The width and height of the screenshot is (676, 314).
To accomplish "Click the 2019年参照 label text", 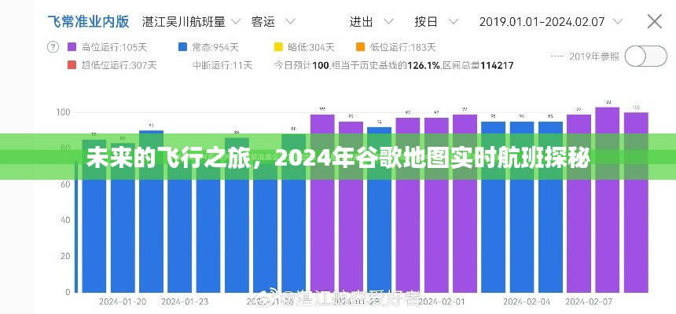I will [x=594, y=56].
